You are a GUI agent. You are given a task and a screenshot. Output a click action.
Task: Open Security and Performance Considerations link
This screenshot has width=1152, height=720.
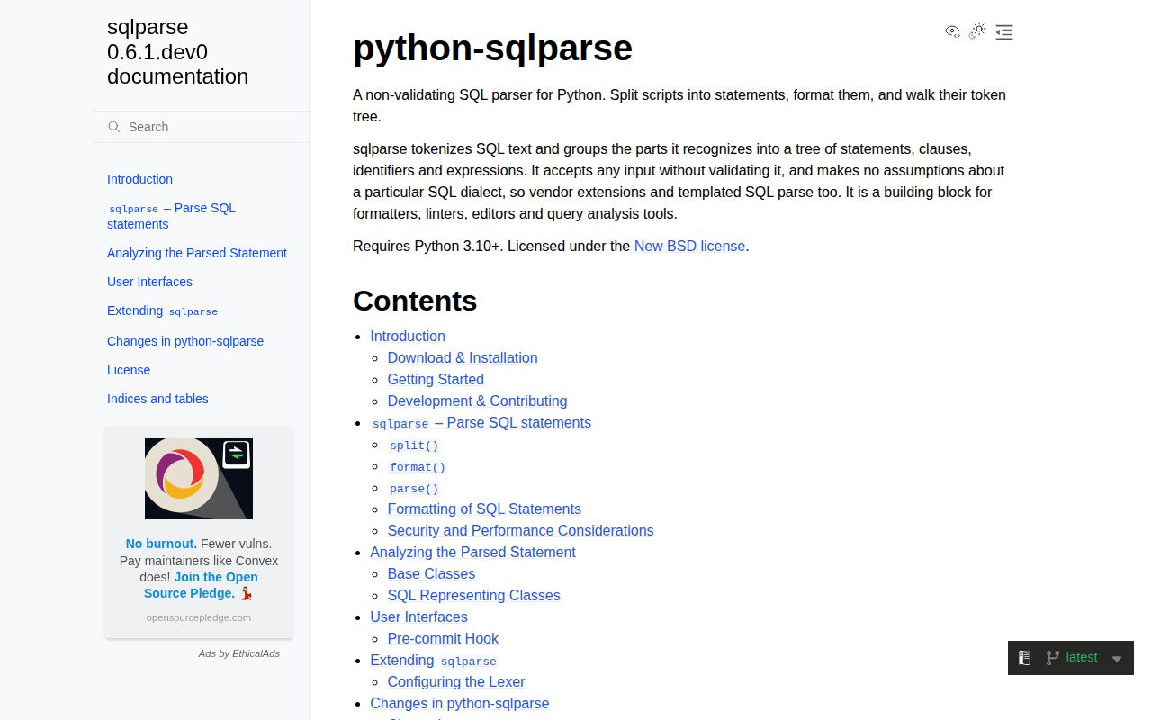(x=520, y=530)
